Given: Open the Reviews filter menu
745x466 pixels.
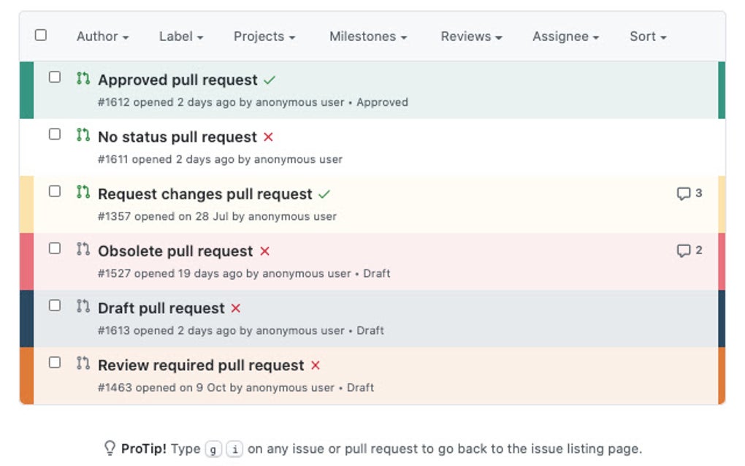Looking at the screenshot, I should (x=471, y=37).
